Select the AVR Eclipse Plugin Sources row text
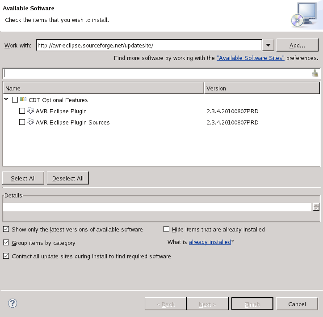The width and height of the screenshot is (323, 317). [x=72, y=123]
